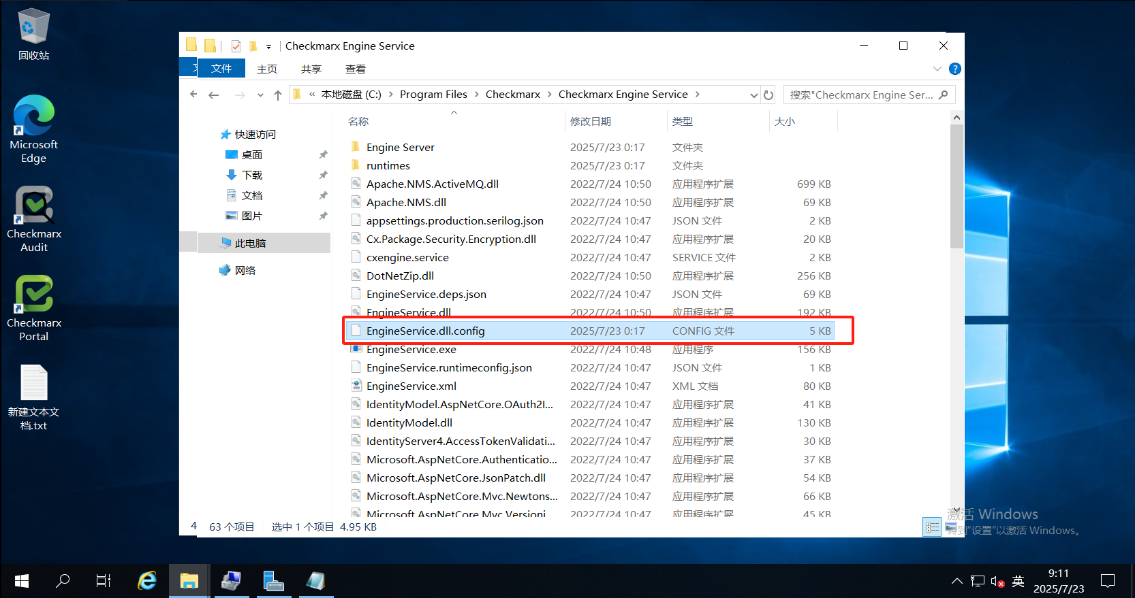The height and width of the screenshot is (598, 1135).
Task: Open the blue Help question mark icon
Action: [x=955, y=69]
